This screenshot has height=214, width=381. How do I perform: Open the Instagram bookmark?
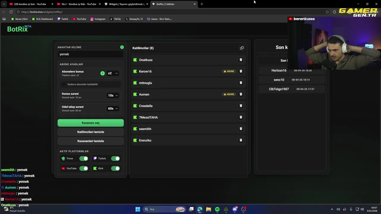coord(98,19)
